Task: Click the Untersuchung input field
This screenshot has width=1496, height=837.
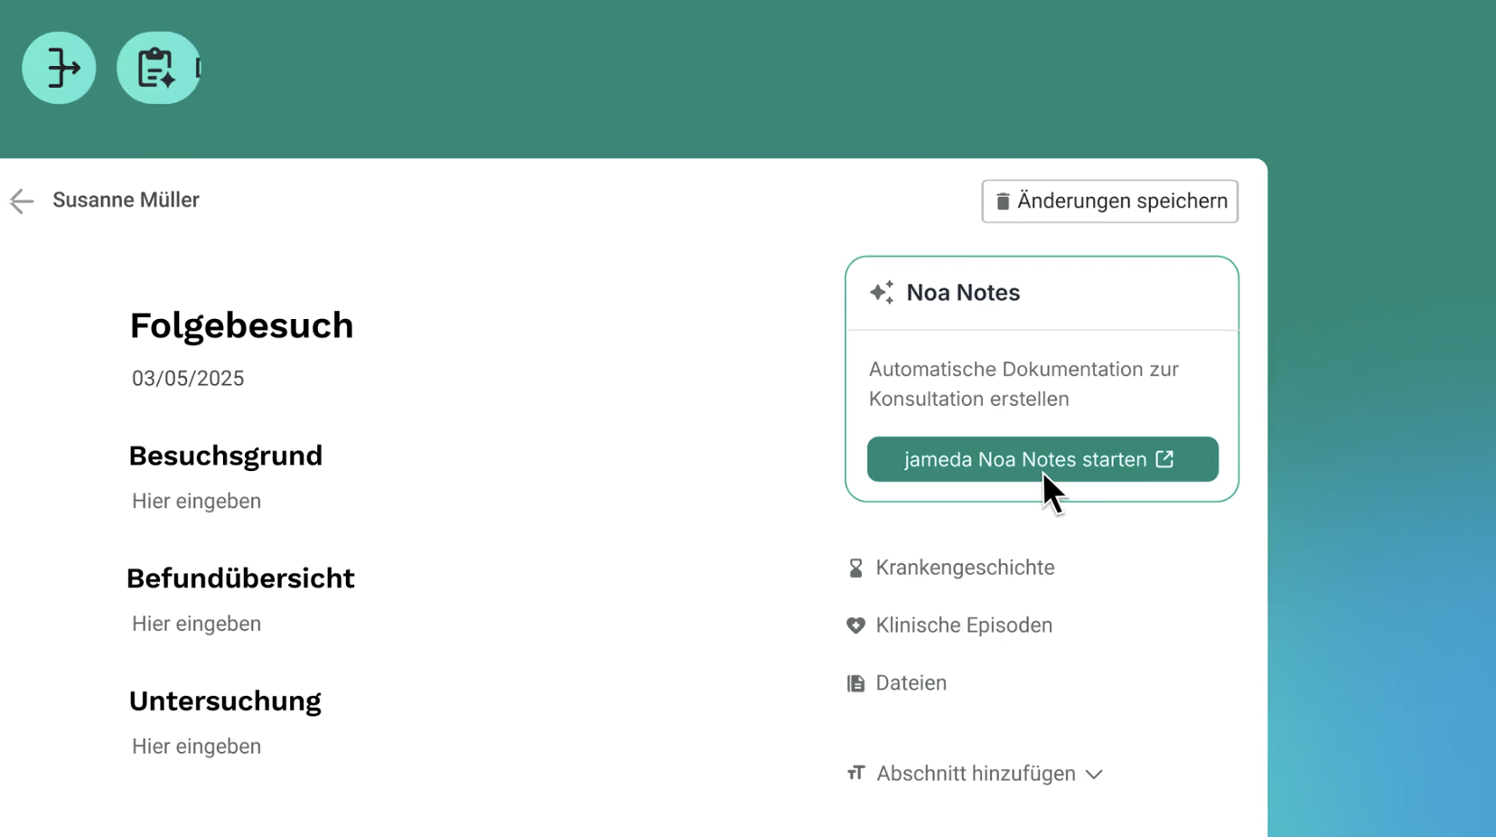Action: tap(196, 747)
